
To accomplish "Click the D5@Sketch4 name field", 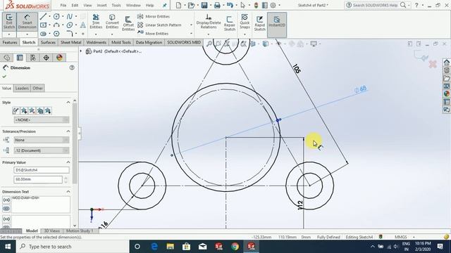I will click(x=42, y=170).
